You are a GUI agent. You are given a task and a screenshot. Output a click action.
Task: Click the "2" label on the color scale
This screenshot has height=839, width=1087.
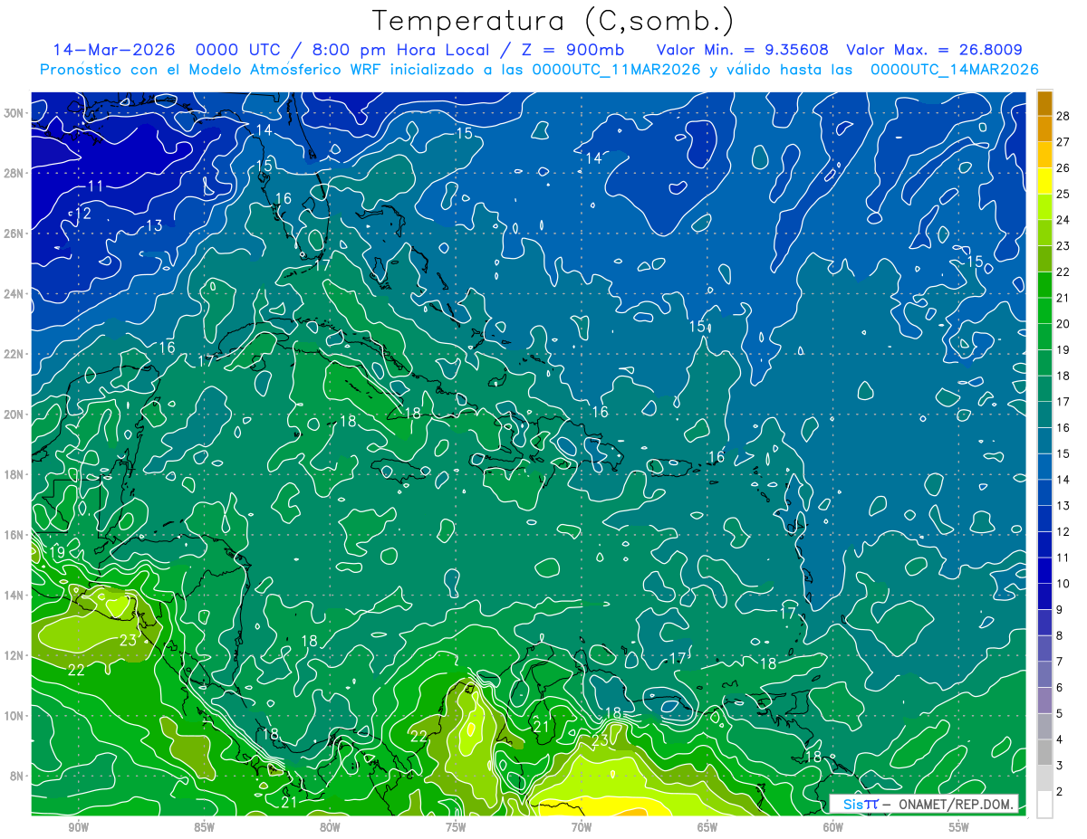1060,792
